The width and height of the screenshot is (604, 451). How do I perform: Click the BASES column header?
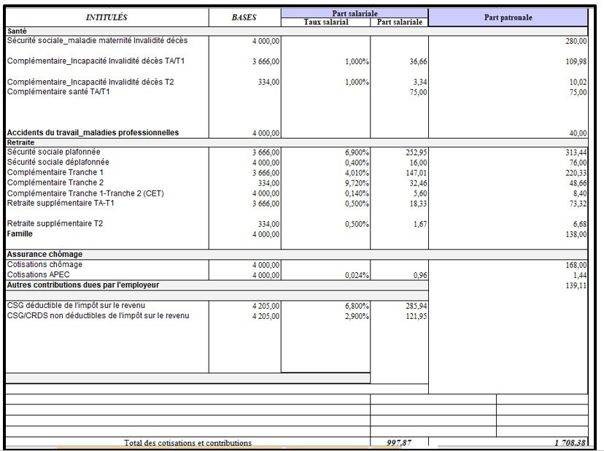[244, 17]
